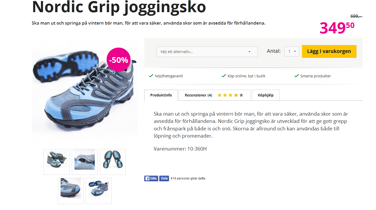Click the Facebook Dela share button
The height and width of the screenshot is (210, 376).
[x=164, y=178]
